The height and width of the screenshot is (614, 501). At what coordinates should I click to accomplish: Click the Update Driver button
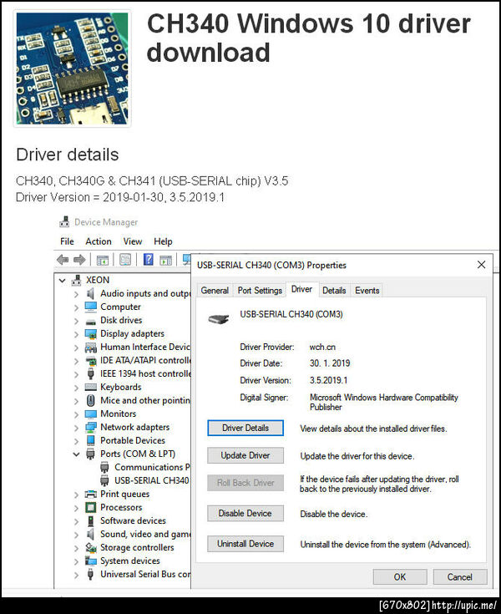point(245,455)
